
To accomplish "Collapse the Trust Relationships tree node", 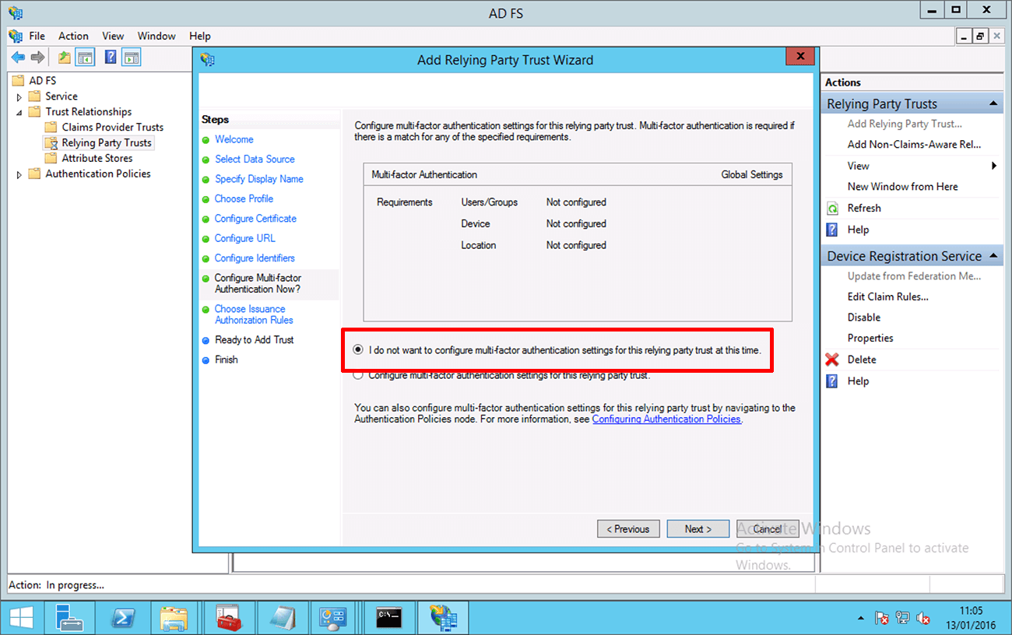I will tap(19, 112).
